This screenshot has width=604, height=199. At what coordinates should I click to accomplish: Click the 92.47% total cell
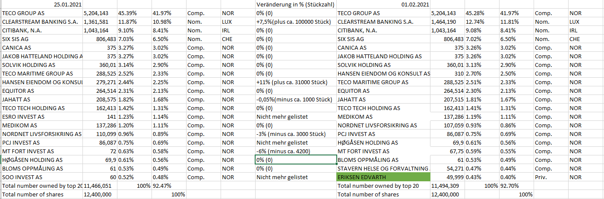click(x=169, y=186)
